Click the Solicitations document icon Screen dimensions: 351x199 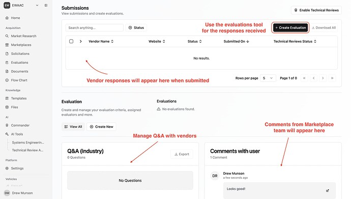coord(7,54)
